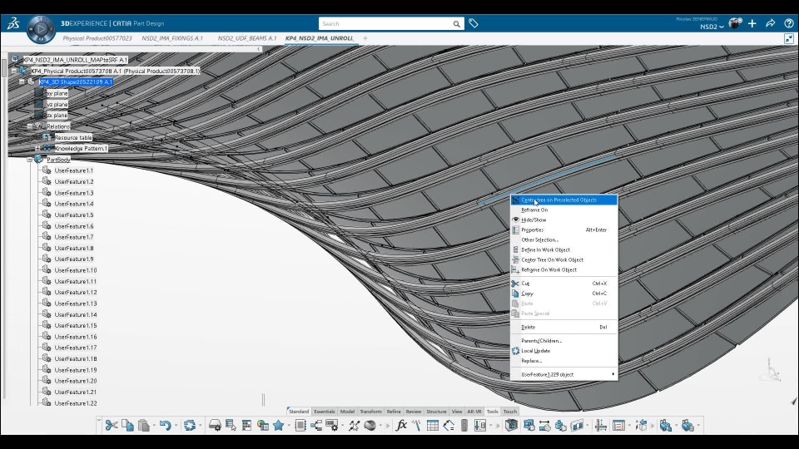The image size is (799, 449).
Task: Open the Essentials toolbar tab
Action: click(x=325, y=412)
